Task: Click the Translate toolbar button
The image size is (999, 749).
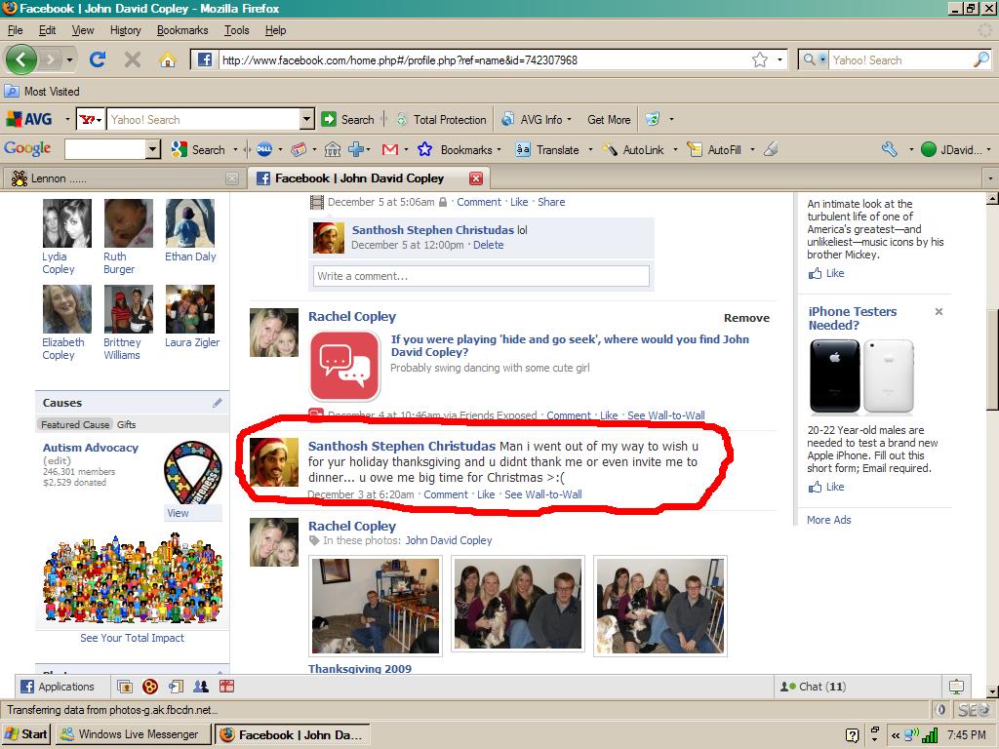Action: [x=548, y=149]
